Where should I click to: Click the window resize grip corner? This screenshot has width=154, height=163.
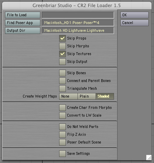click(149, 157)
